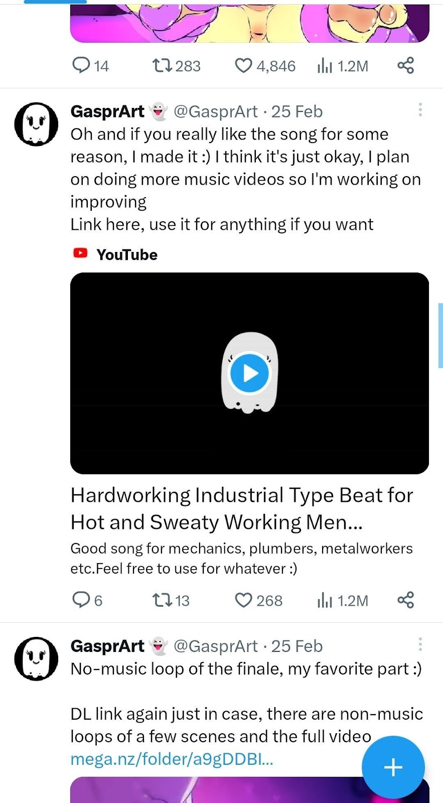
Task: Share the YouTube song link tweet
Action: (405, 600)
